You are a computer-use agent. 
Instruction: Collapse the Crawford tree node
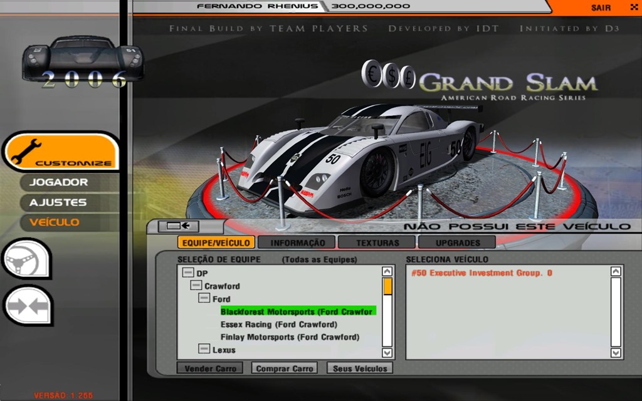point(196,286)
